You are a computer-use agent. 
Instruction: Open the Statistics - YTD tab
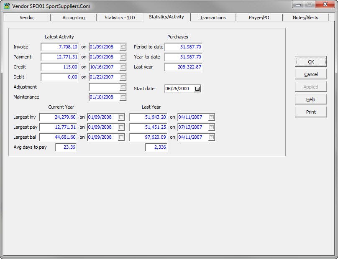(x=120, y=18)
